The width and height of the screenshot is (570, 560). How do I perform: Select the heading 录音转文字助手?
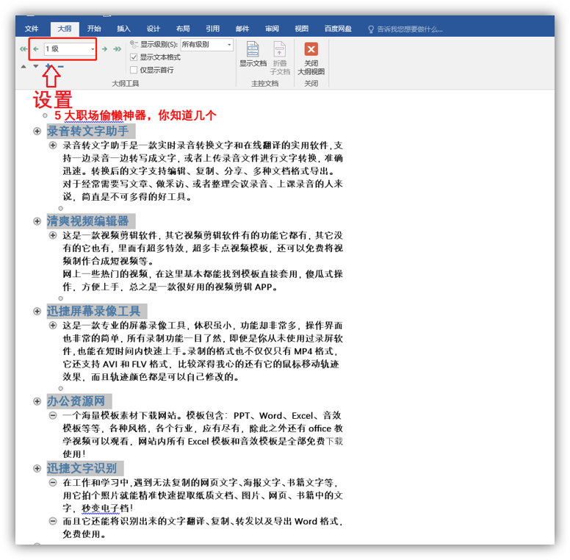87,131
